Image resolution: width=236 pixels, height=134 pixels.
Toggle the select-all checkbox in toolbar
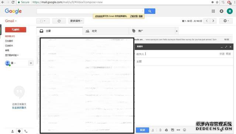43,21
